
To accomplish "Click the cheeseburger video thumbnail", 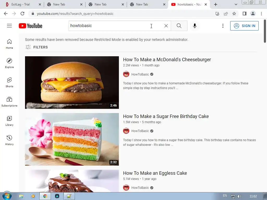I will (72, 83).
